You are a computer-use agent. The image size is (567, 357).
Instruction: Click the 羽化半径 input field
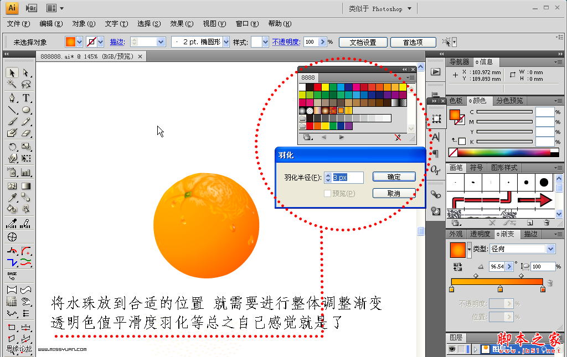tap(348, 178)
